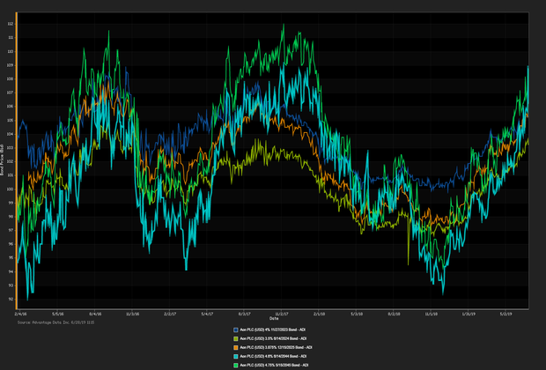Image resolution: width=546 pixels, height=370 pixels.
Task: Click the 92 price axis label
Action: point(11,300)
